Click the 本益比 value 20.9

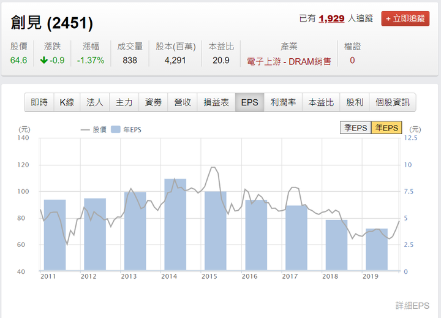(x=221, y=60)
